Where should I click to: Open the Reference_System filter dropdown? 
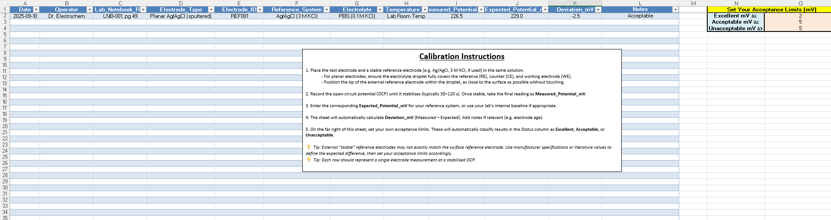tap(326, 10)
